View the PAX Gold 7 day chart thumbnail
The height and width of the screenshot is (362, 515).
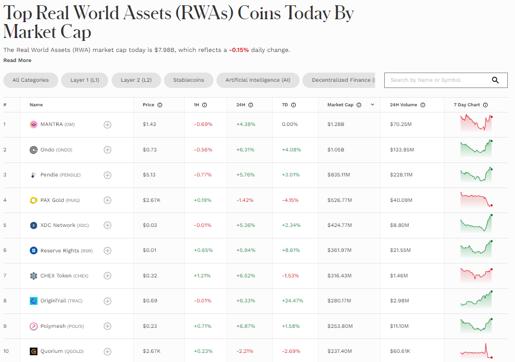pos(476,200)
